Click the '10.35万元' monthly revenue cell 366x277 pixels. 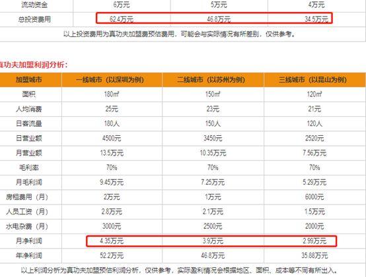point(213,153)
